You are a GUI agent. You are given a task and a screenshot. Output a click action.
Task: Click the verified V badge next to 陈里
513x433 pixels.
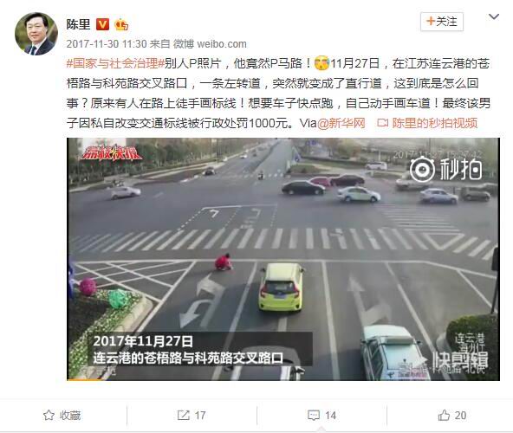[x=102, y=24]
